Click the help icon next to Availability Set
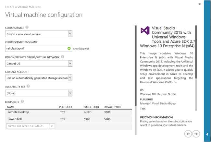 click(x=28, y=86)
